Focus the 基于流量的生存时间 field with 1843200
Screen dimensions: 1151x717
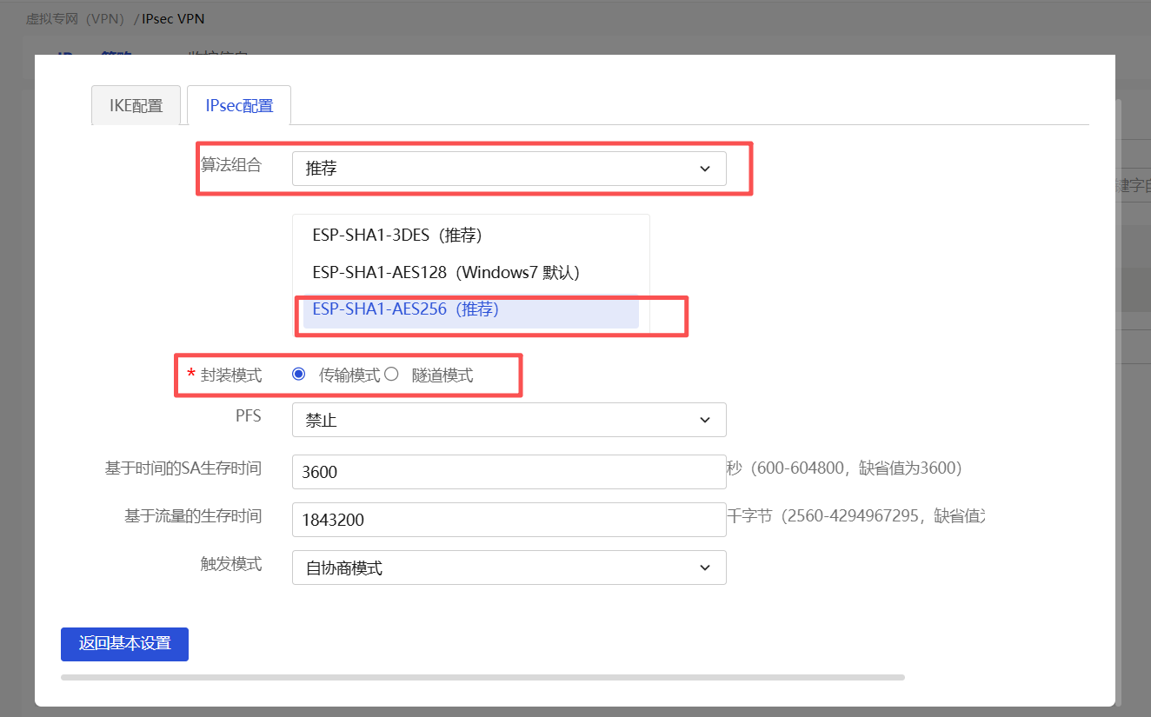pyautogui.click(x=509, y=520)
